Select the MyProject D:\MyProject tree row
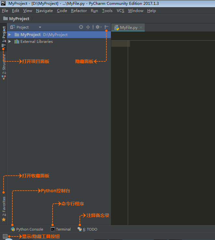This screenshot has width=215, height=240. click(x=59, y=35)
